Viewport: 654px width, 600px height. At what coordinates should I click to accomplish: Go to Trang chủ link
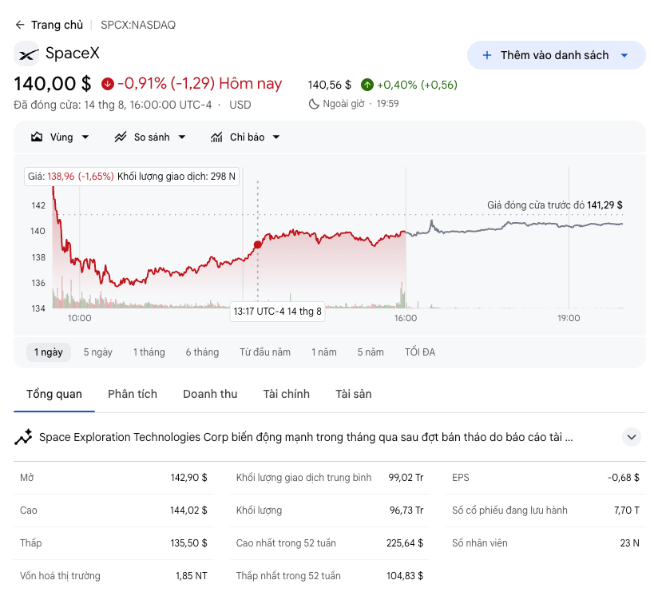[57, 25]
